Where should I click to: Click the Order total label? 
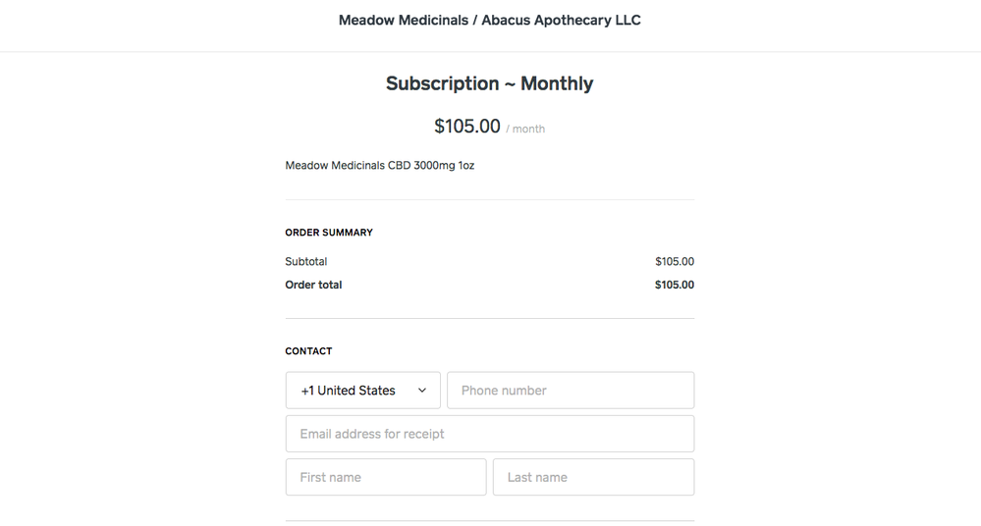coord(313,285)
